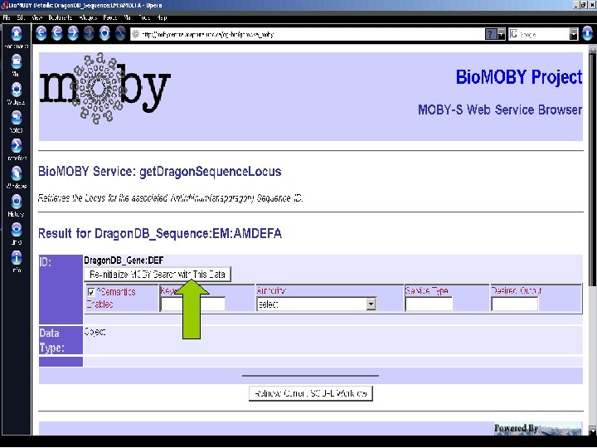Reload the current page
Image resolution: width=597 pixels, height=448 pixels.
(x=104, y=33)
